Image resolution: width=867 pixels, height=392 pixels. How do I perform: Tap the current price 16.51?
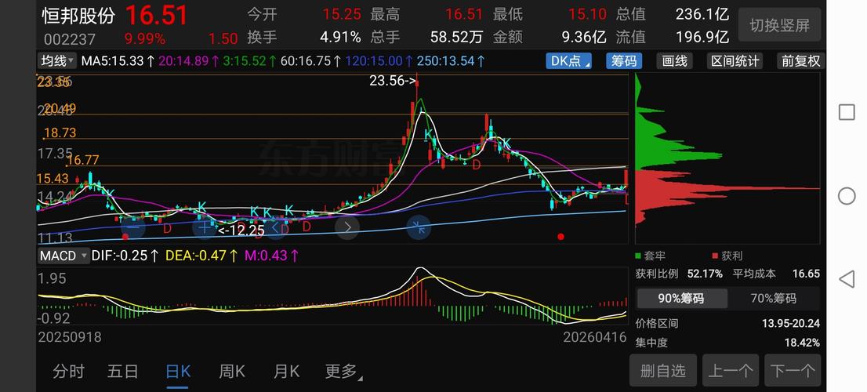[x=157, y=15]
